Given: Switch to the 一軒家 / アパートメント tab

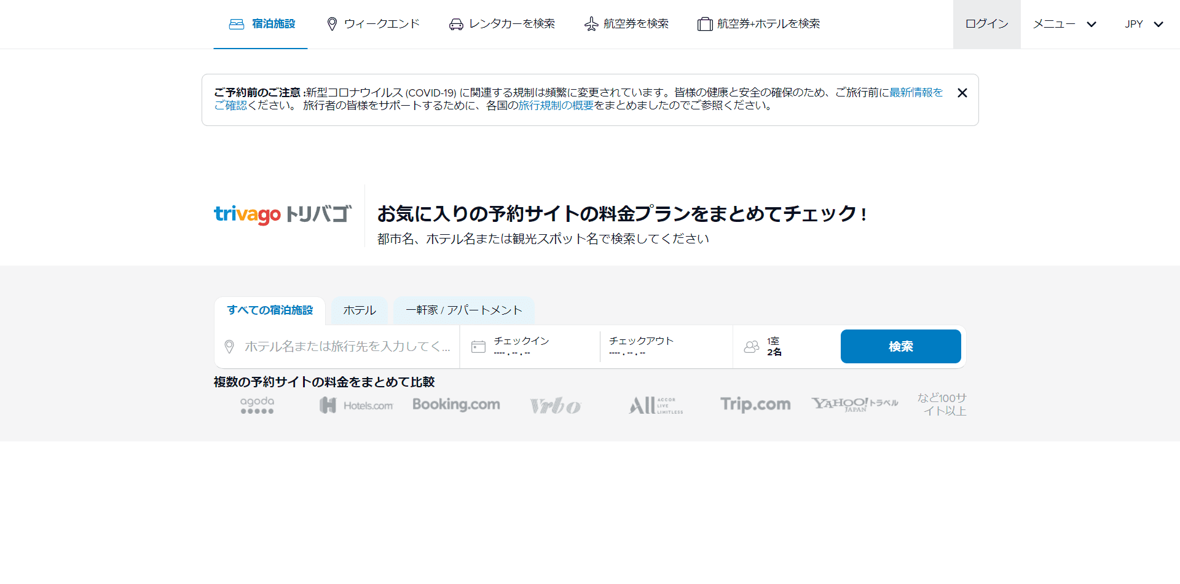Looking at the screenshot, I should (464, 310).
